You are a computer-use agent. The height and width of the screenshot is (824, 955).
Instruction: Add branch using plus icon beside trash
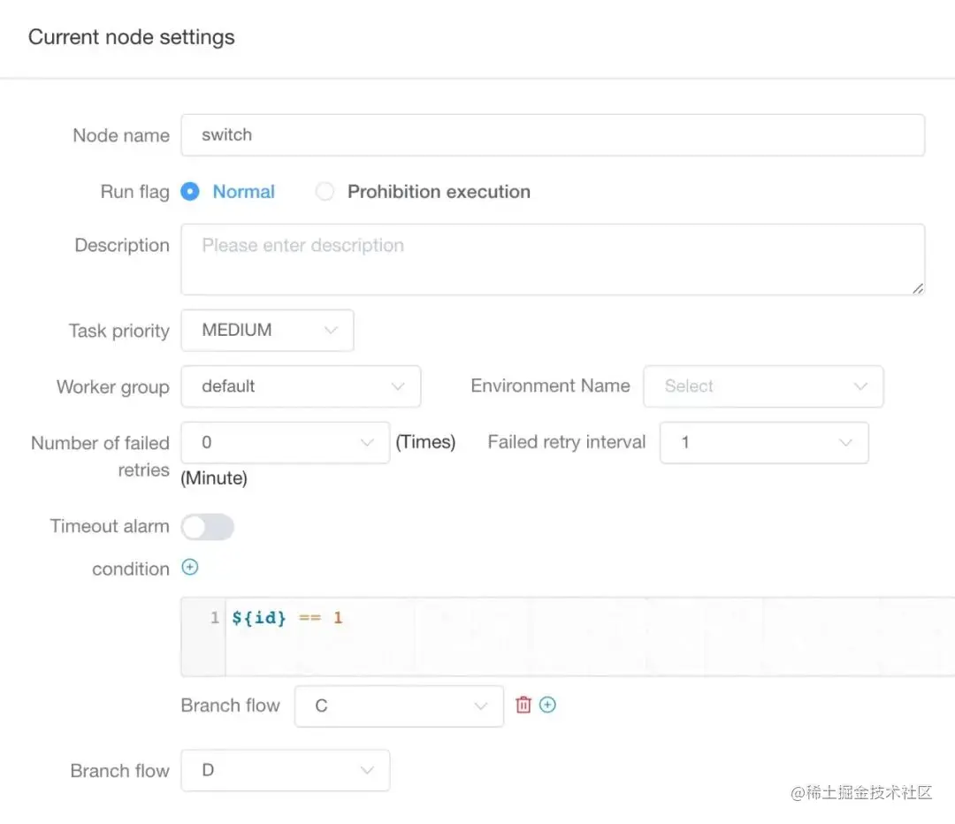[547, 705]
